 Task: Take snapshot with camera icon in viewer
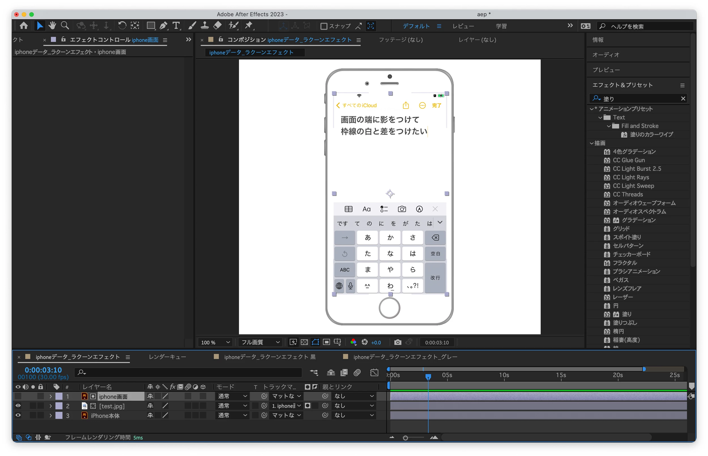pos(398,342)
